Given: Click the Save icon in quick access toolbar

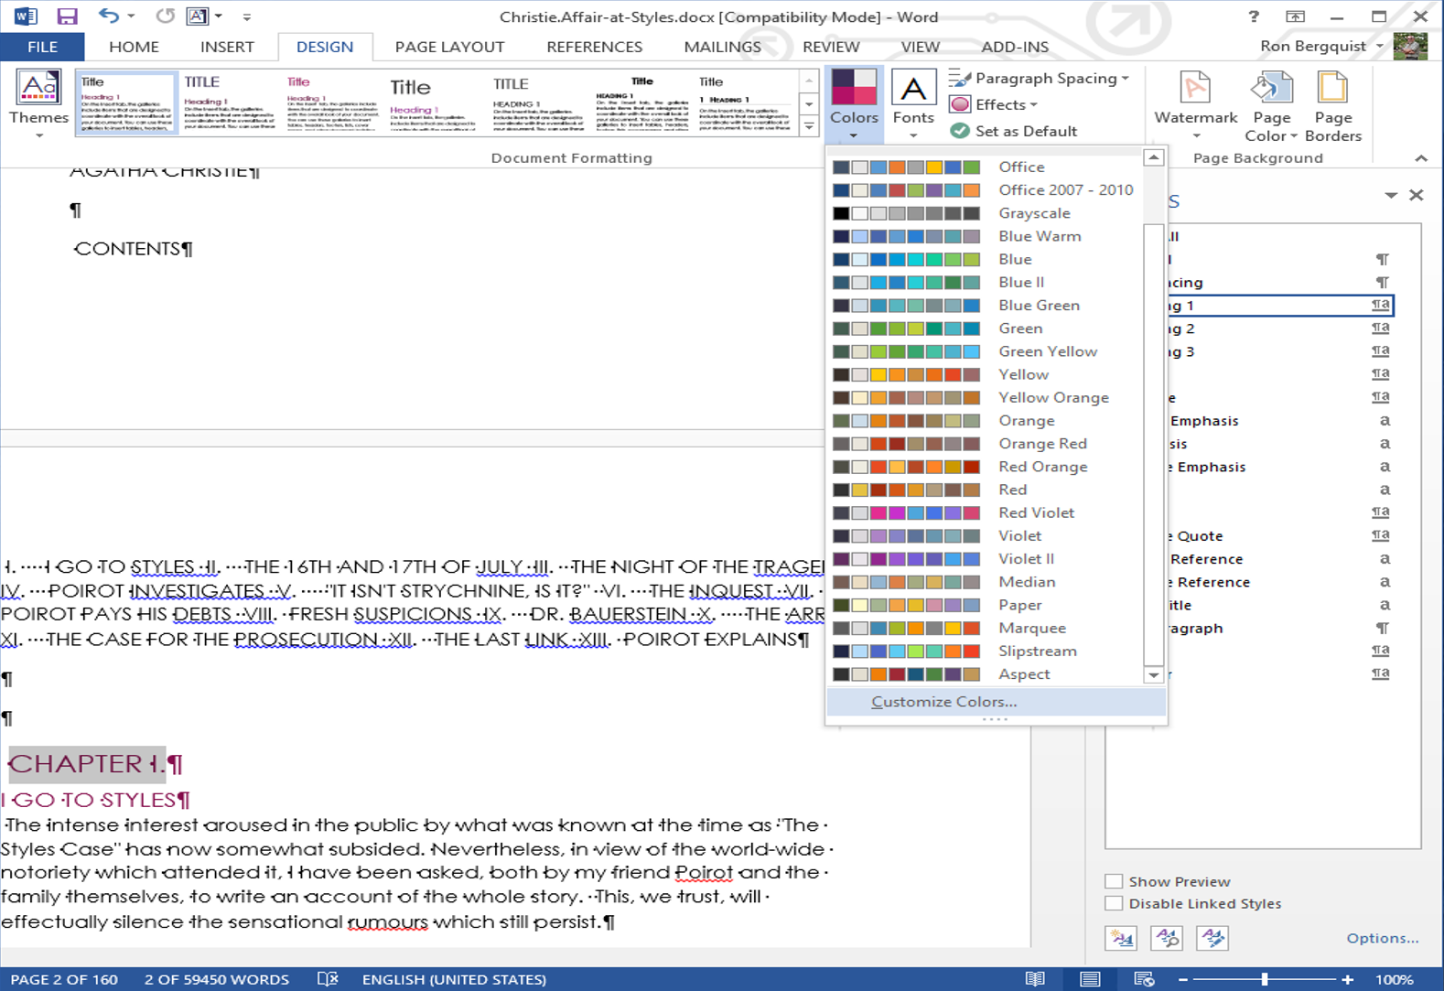Looking at the screenshot, I should pyautogui.click(x=67, y=16).
